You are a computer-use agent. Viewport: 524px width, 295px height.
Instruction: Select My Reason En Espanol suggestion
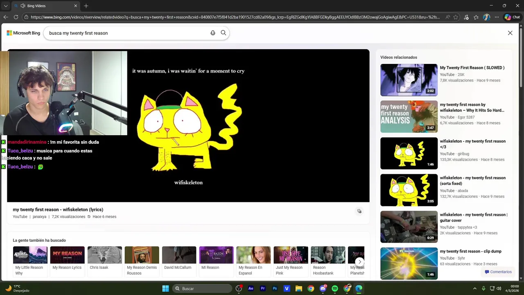253,261
